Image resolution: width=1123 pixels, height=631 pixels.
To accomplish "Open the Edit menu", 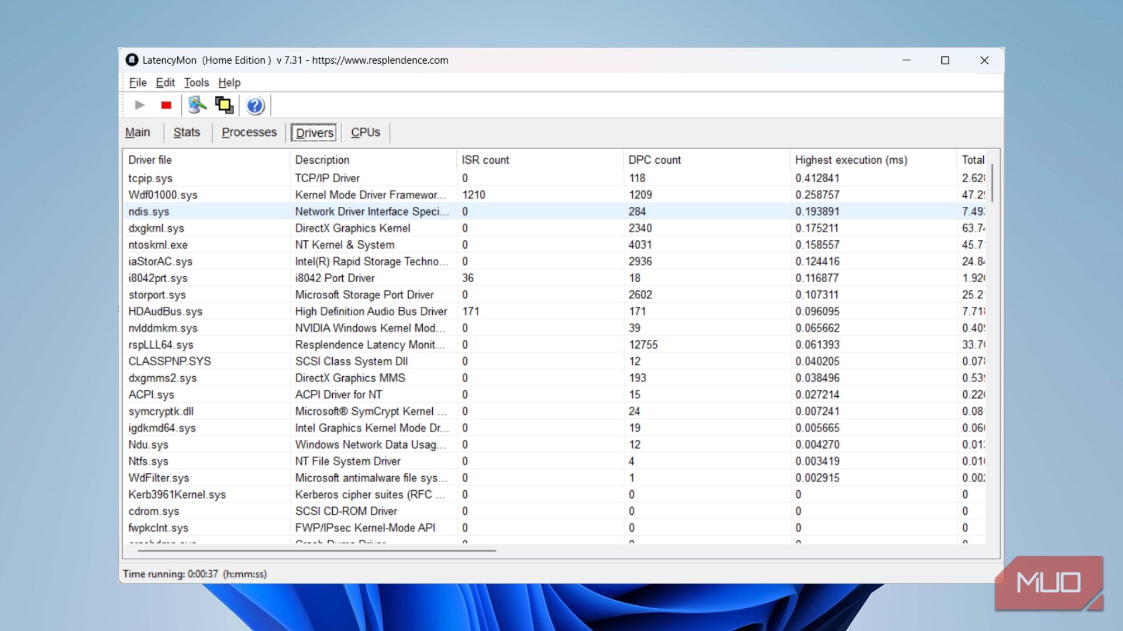I will (165, 82).
